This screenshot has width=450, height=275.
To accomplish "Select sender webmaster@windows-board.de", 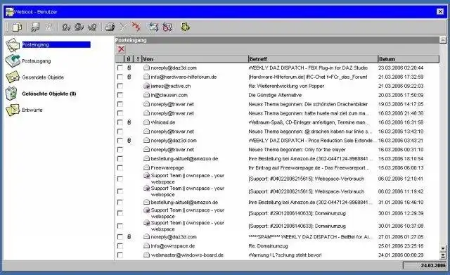I will [187, 255].
